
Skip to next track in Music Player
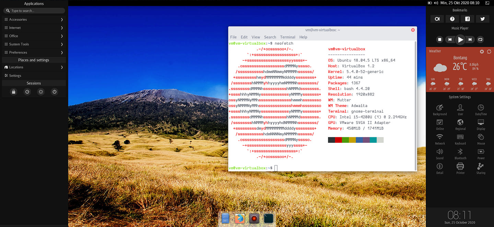coord(470,39)
